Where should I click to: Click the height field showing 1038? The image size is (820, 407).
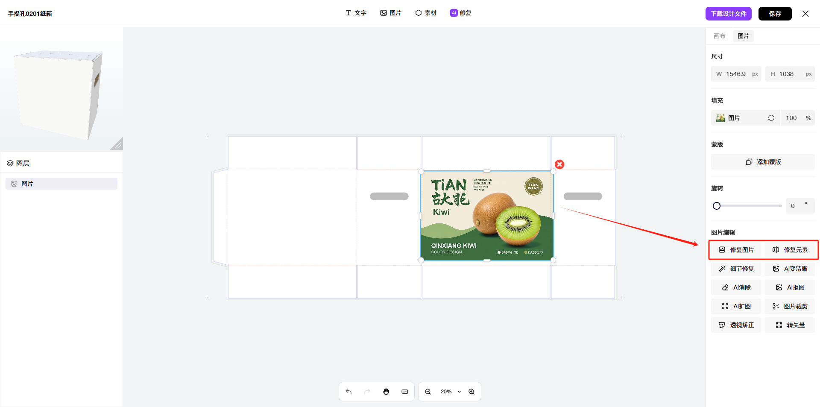point(790,74)
